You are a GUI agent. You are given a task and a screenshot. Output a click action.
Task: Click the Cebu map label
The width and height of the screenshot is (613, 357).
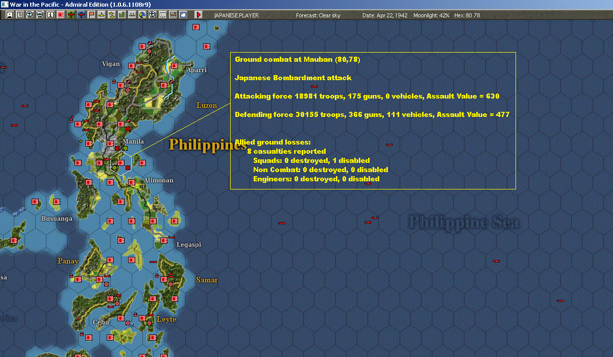[101, 322]
